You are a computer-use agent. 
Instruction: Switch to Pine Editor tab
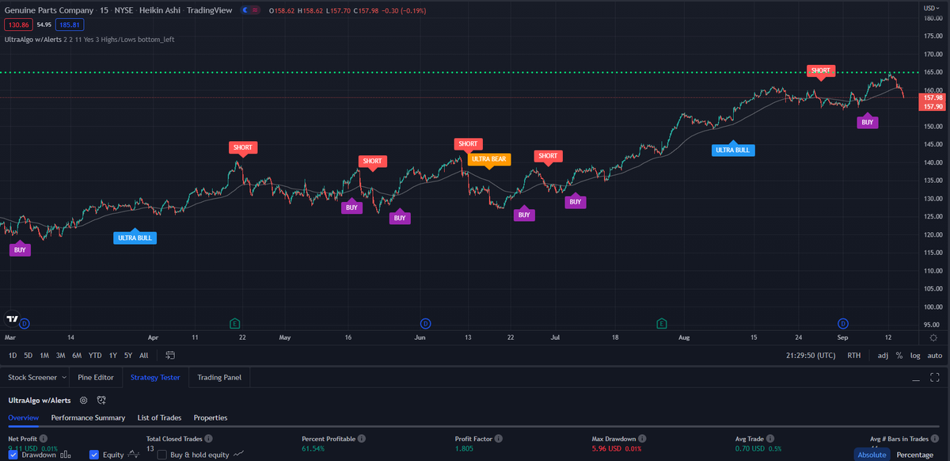click(96, 378)
